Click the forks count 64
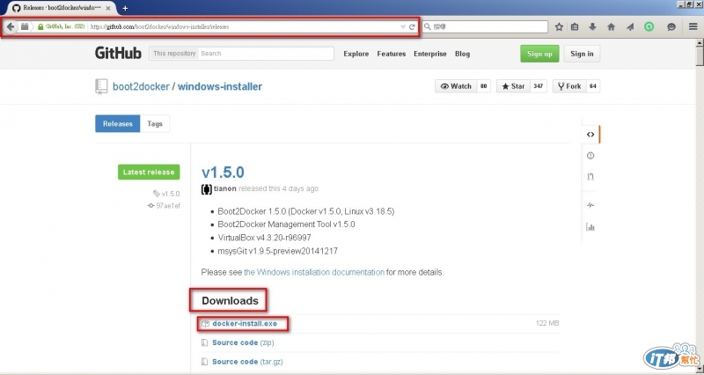 tap(593, 86)
